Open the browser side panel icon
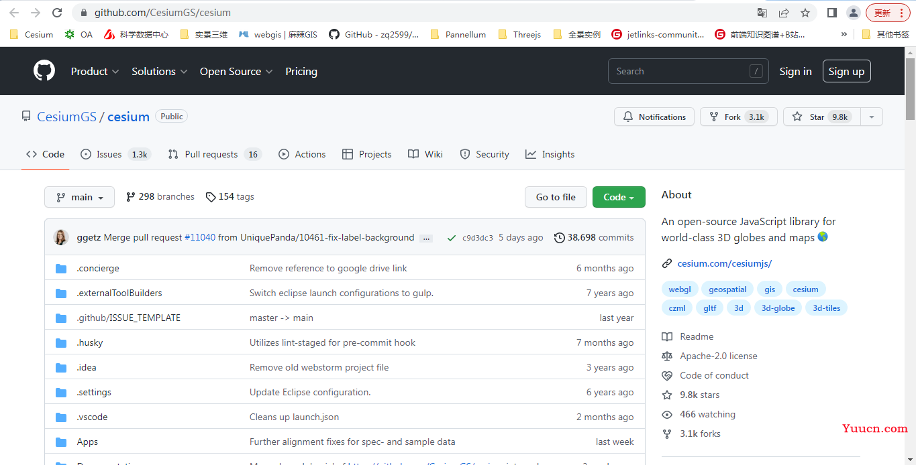 point(831,13)
